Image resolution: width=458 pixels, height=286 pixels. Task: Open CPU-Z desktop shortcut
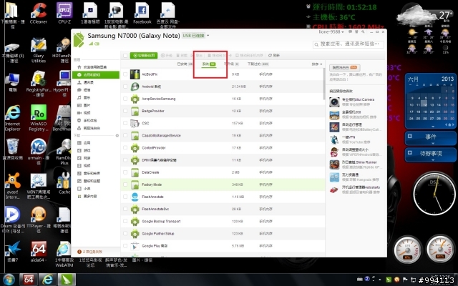click(64, 13)
